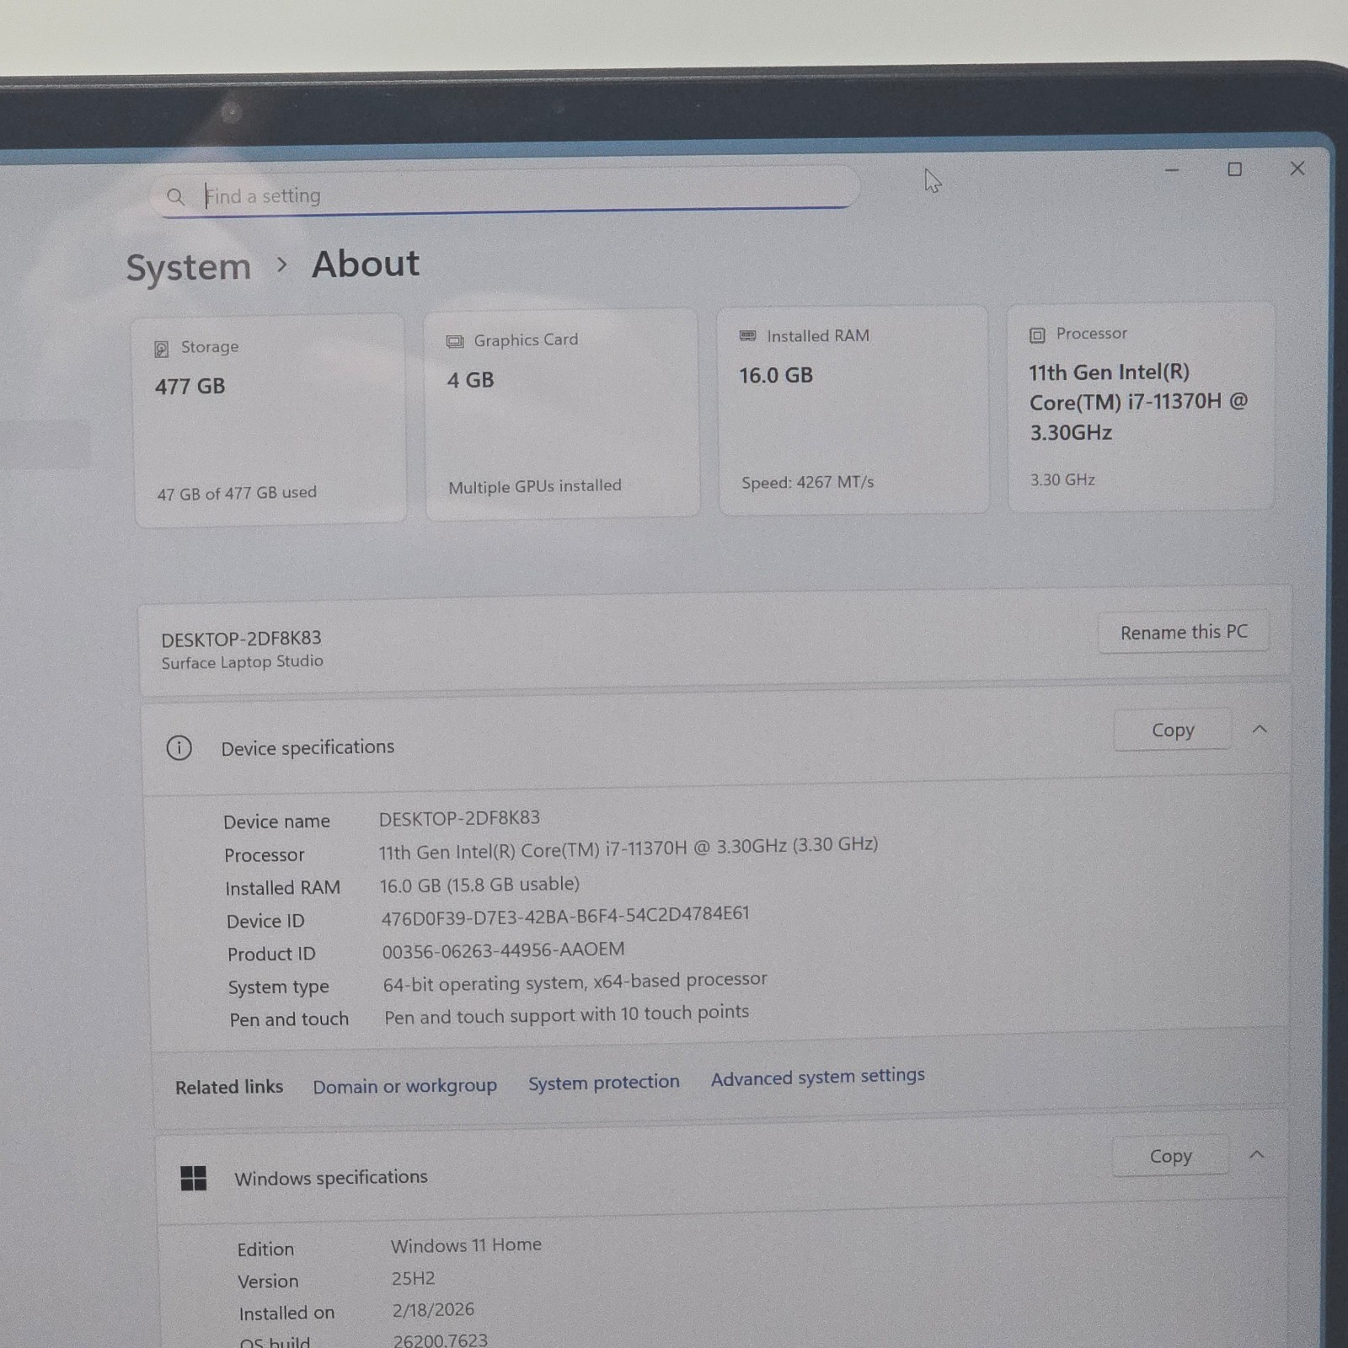The width and height of the screenshot is (1348, 1348).
Task: Collapse the Windows specifications section
Action: (x=1257, y=1155)
